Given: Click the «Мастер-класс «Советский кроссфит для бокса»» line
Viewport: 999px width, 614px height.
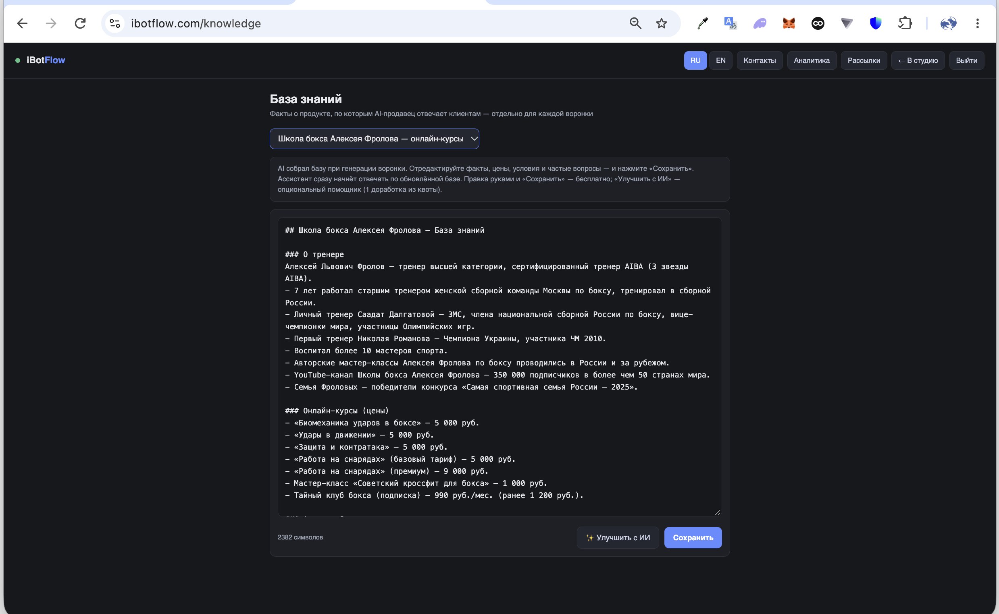Looking at the screenshot, I should (416, 483).
